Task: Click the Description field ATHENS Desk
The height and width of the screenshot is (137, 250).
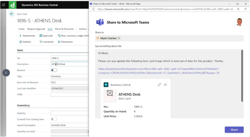Action: (x=70, y=64)
